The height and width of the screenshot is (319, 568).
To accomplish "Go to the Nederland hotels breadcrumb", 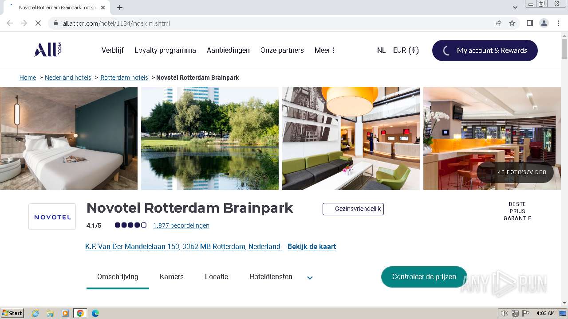I will (x=68, y=78).
